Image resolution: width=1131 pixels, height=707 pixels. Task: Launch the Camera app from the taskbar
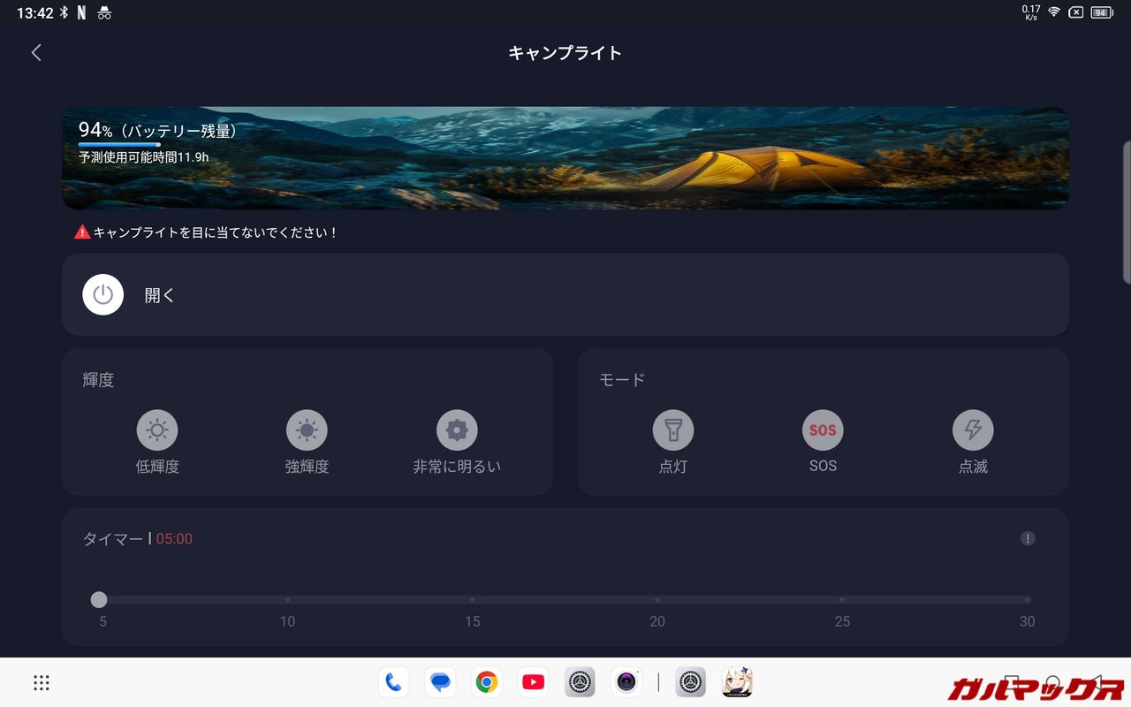(626, 682)
